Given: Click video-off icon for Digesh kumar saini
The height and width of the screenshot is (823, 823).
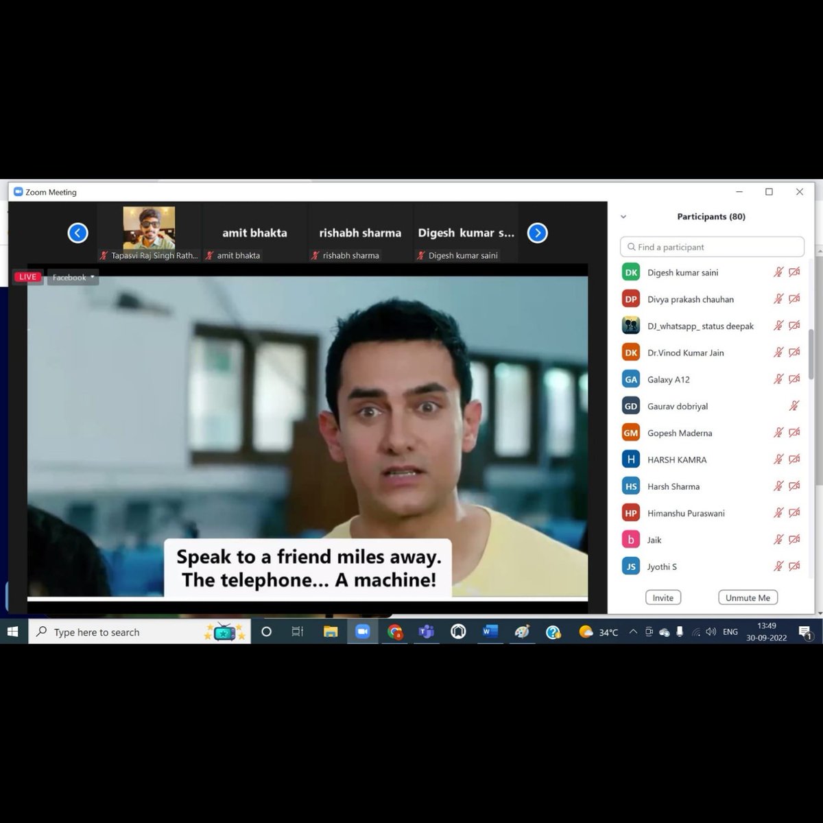Looking at the screenshot, I should click(x=794, y=272).
